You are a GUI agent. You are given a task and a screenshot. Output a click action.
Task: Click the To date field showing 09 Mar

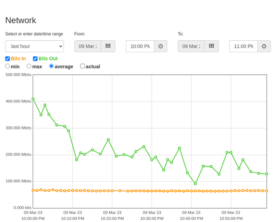coord(191,46)
